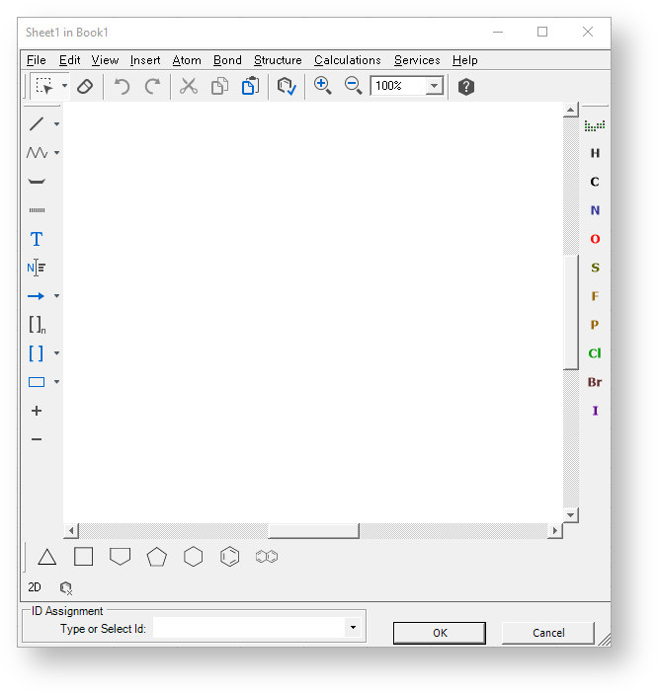Open the zoom percentage dropdown
Image resolution: width=659 pixels, height=695 pixels.
pos(434,87)
